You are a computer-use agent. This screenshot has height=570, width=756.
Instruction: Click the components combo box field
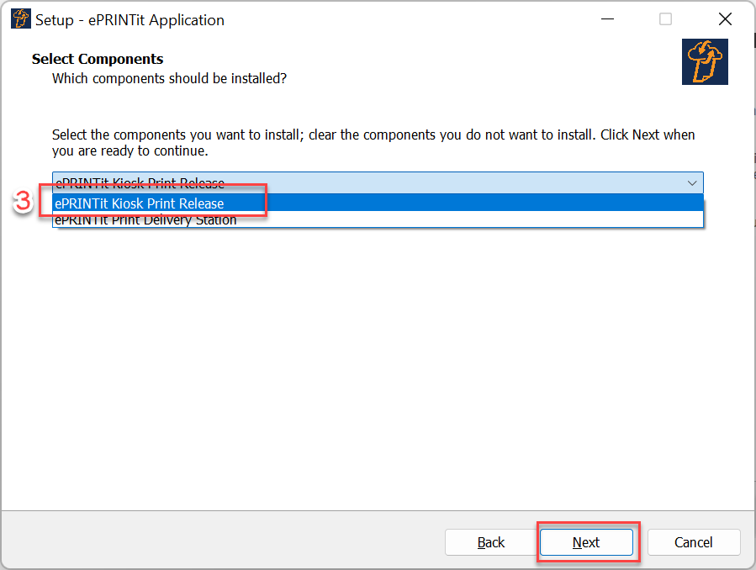click(x=378, y=183)
